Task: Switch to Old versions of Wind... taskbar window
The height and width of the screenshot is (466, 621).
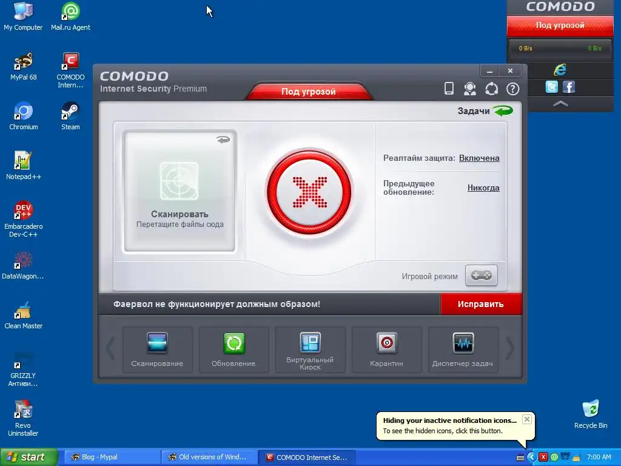Action: click(x=209, y=457)
